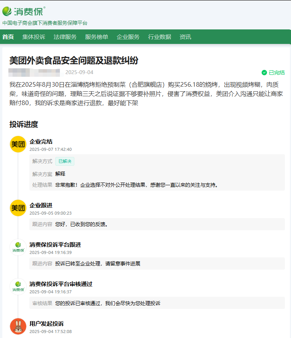
Task: Click the complaint date 2025-09-04 under title
Action: [x=79, y=72]
